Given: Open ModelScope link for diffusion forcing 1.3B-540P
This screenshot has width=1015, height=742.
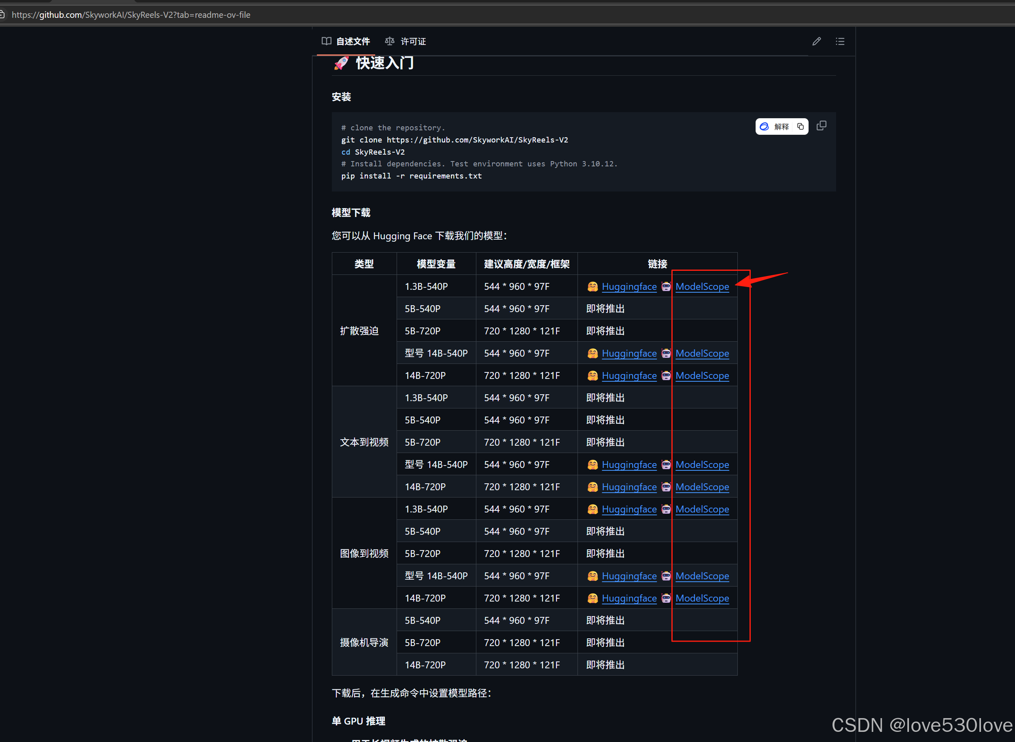Looking at the screenshot, I should coord(702,287).
